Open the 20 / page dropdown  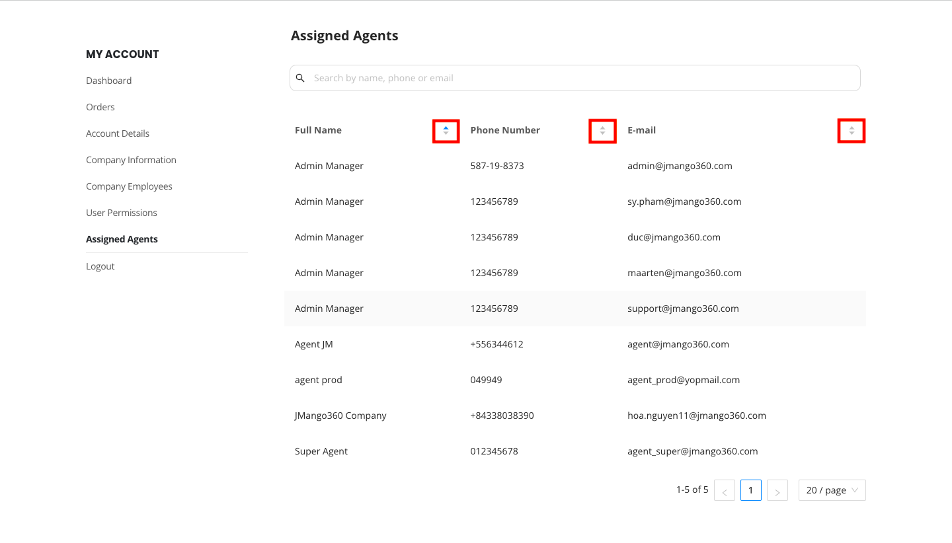(832, 490)
